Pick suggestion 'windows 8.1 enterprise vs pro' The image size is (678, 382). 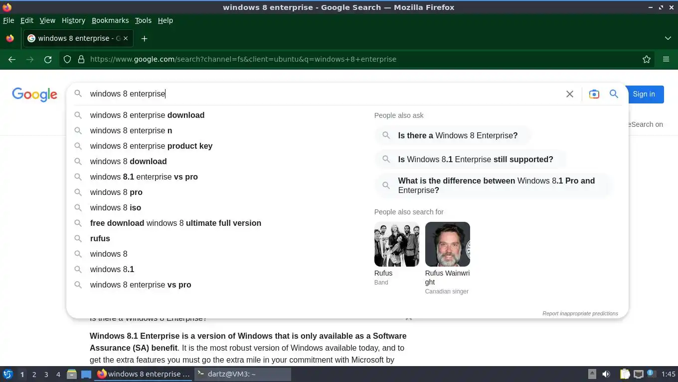[144, 177]
